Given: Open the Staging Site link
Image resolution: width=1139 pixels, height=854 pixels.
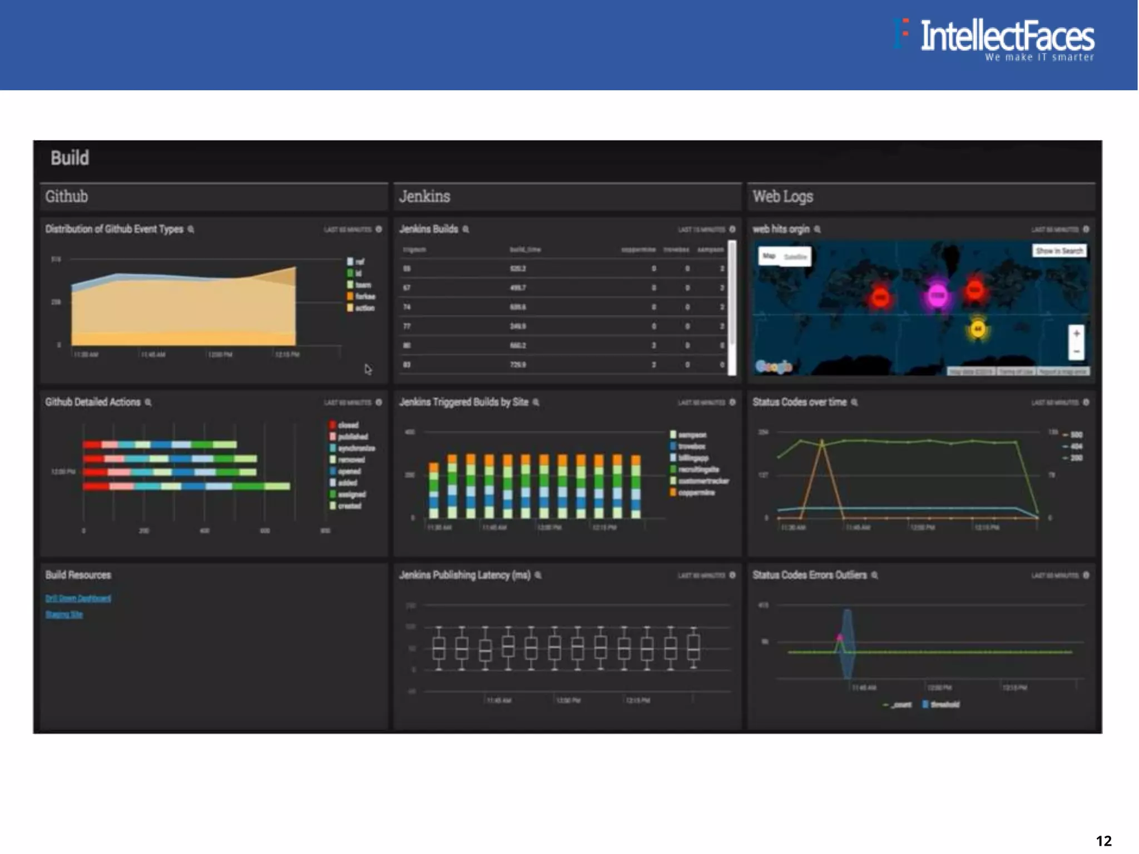Looking at the screenshot, I should pyautogui.click(x=64, y=614).
